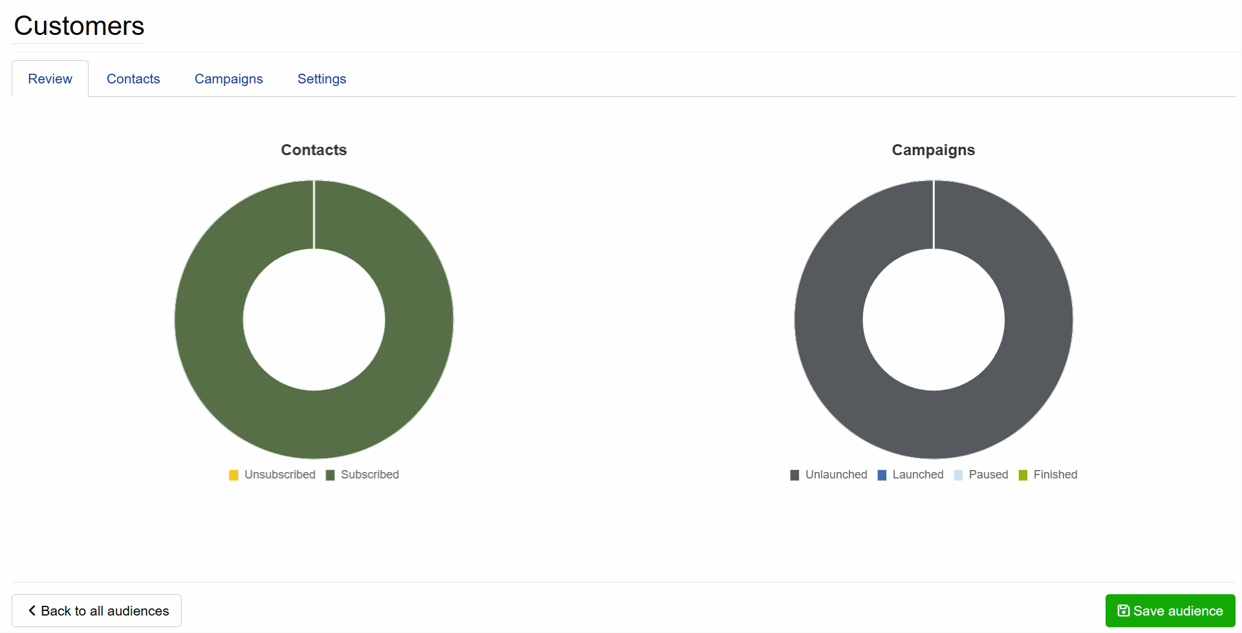Toggle the Unlaunched legend label
Screen dimensions: 1242x633
[836, 475]
